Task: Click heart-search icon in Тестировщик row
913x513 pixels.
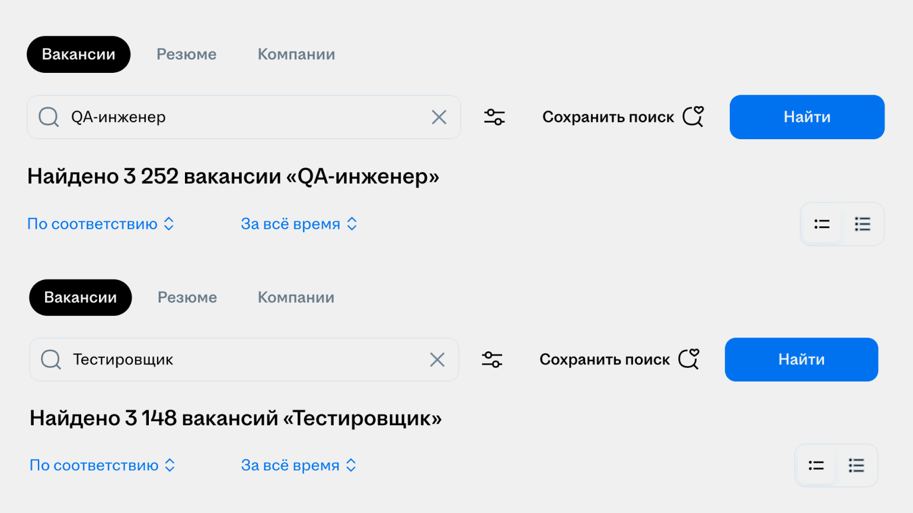Action: pos(689,359)
